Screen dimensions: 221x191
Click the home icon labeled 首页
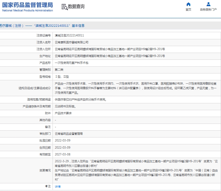click(x=188, y=4)
